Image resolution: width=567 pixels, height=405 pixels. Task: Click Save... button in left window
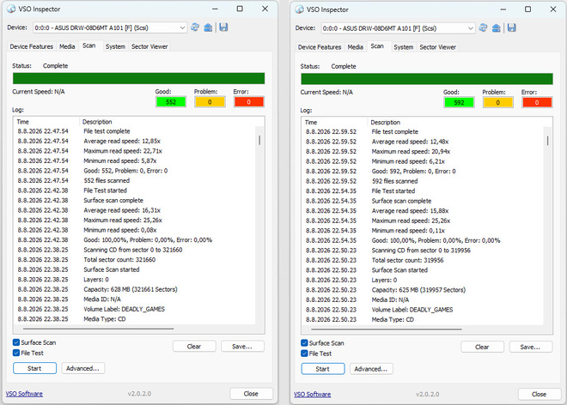(242, 346)
